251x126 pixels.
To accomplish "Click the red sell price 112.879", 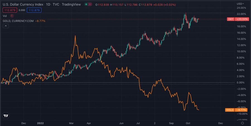I will [10, 10].
